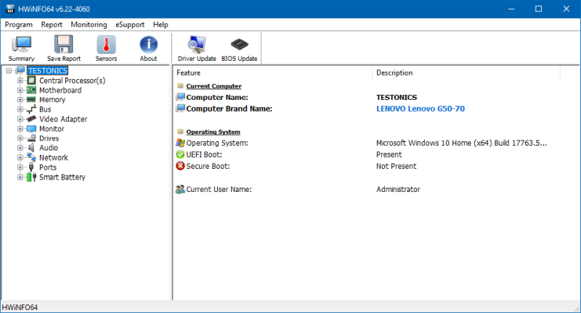This screenshot has height=313, width=581.
Task: Click the Description column header
Action: (x=394, y=73)
